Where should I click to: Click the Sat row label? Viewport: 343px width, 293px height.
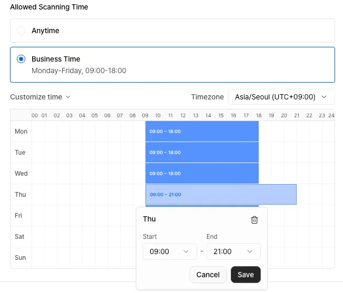click(x=19, y=237)
